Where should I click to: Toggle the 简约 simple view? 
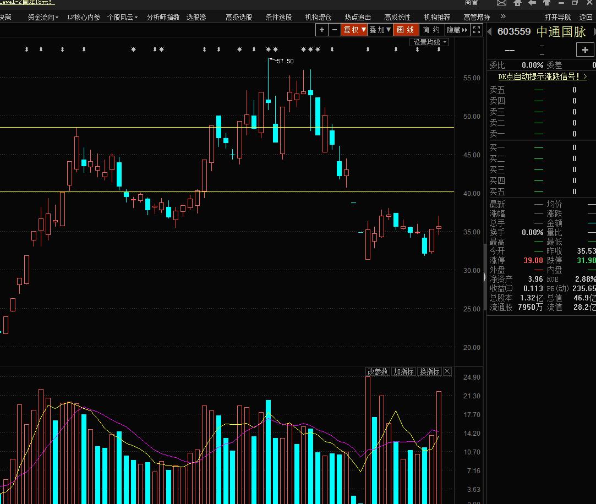(431, 30)
